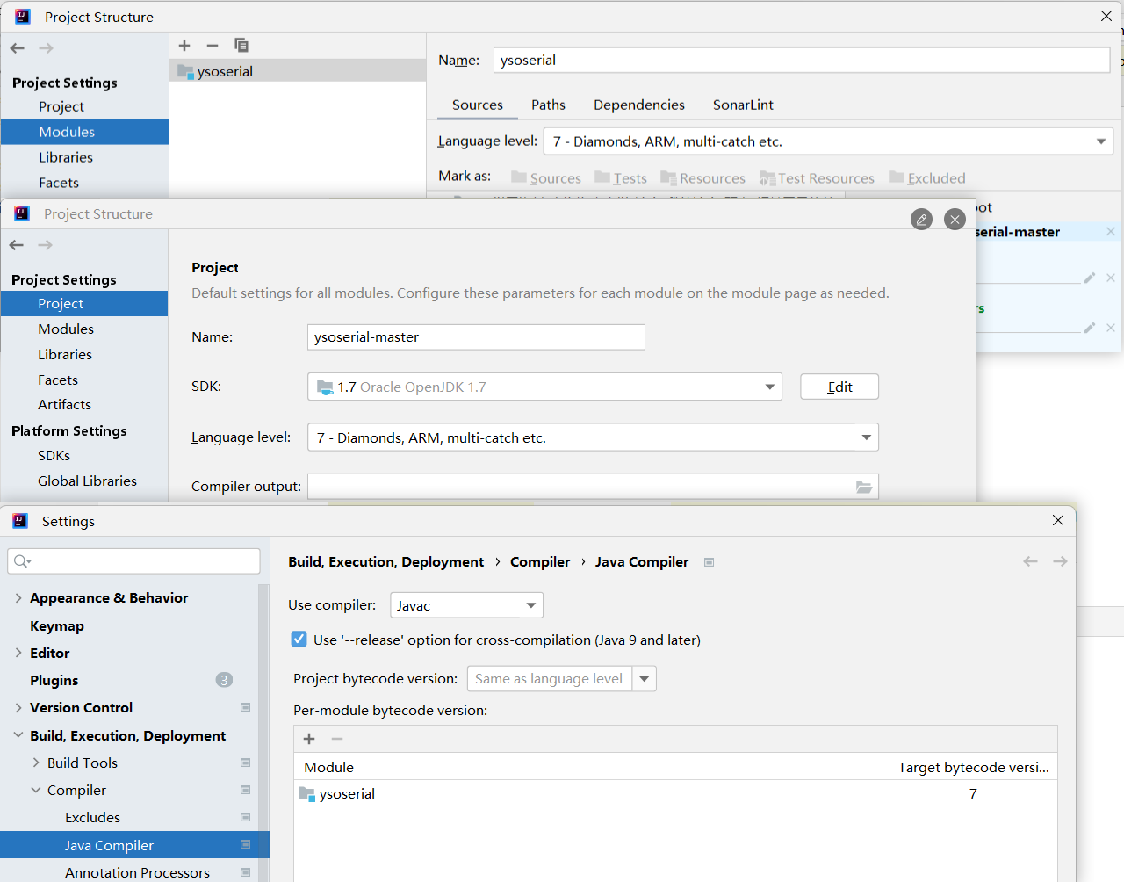Switch to the Sources tab
Viewport: 1124px width, 882px height.
point(478,105)
